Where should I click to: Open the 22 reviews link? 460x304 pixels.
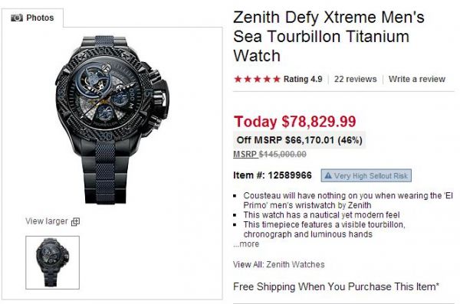click(355, 79)
